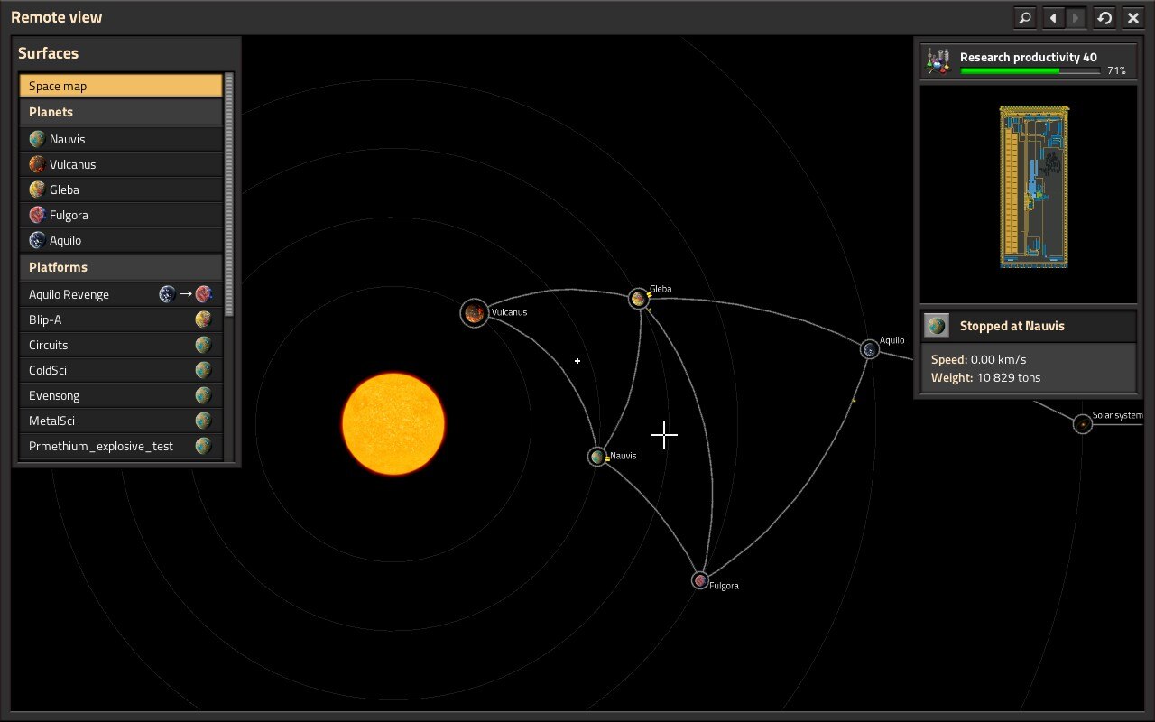Click the Surfaces list scrollbar

coord(229,195)
